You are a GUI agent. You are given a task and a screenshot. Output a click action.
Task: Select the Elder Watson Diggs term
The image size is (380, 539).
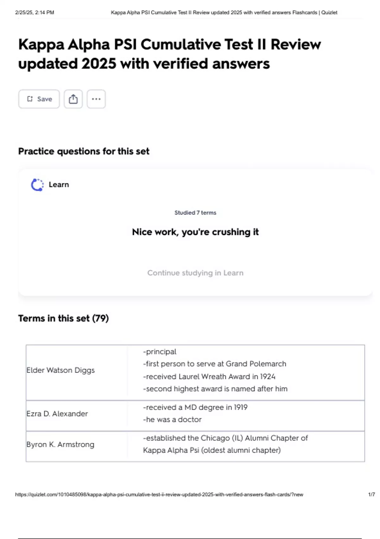(x=60, y=370)
